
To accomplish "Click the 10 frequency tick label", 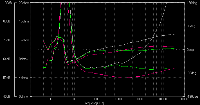I will [30, 99].
